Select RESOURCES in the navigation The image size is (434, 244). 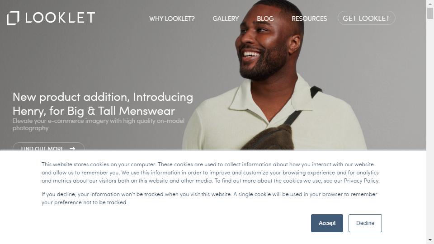309,19
